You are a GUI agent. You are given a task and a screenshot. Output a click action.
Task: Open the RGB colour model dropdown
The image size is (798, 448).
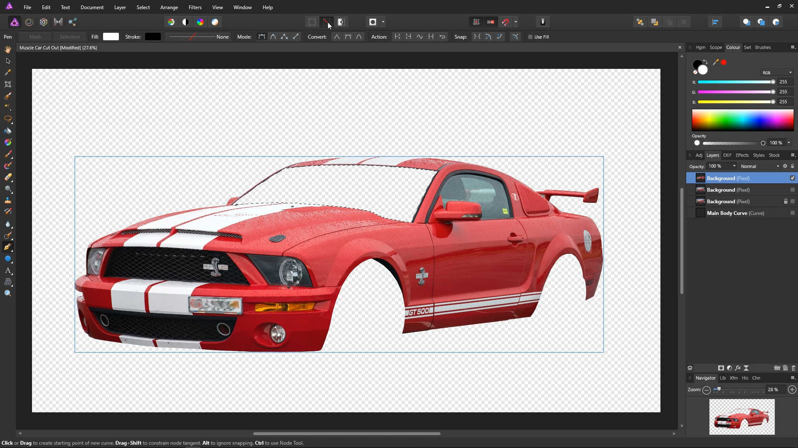(x=777, y=73)
